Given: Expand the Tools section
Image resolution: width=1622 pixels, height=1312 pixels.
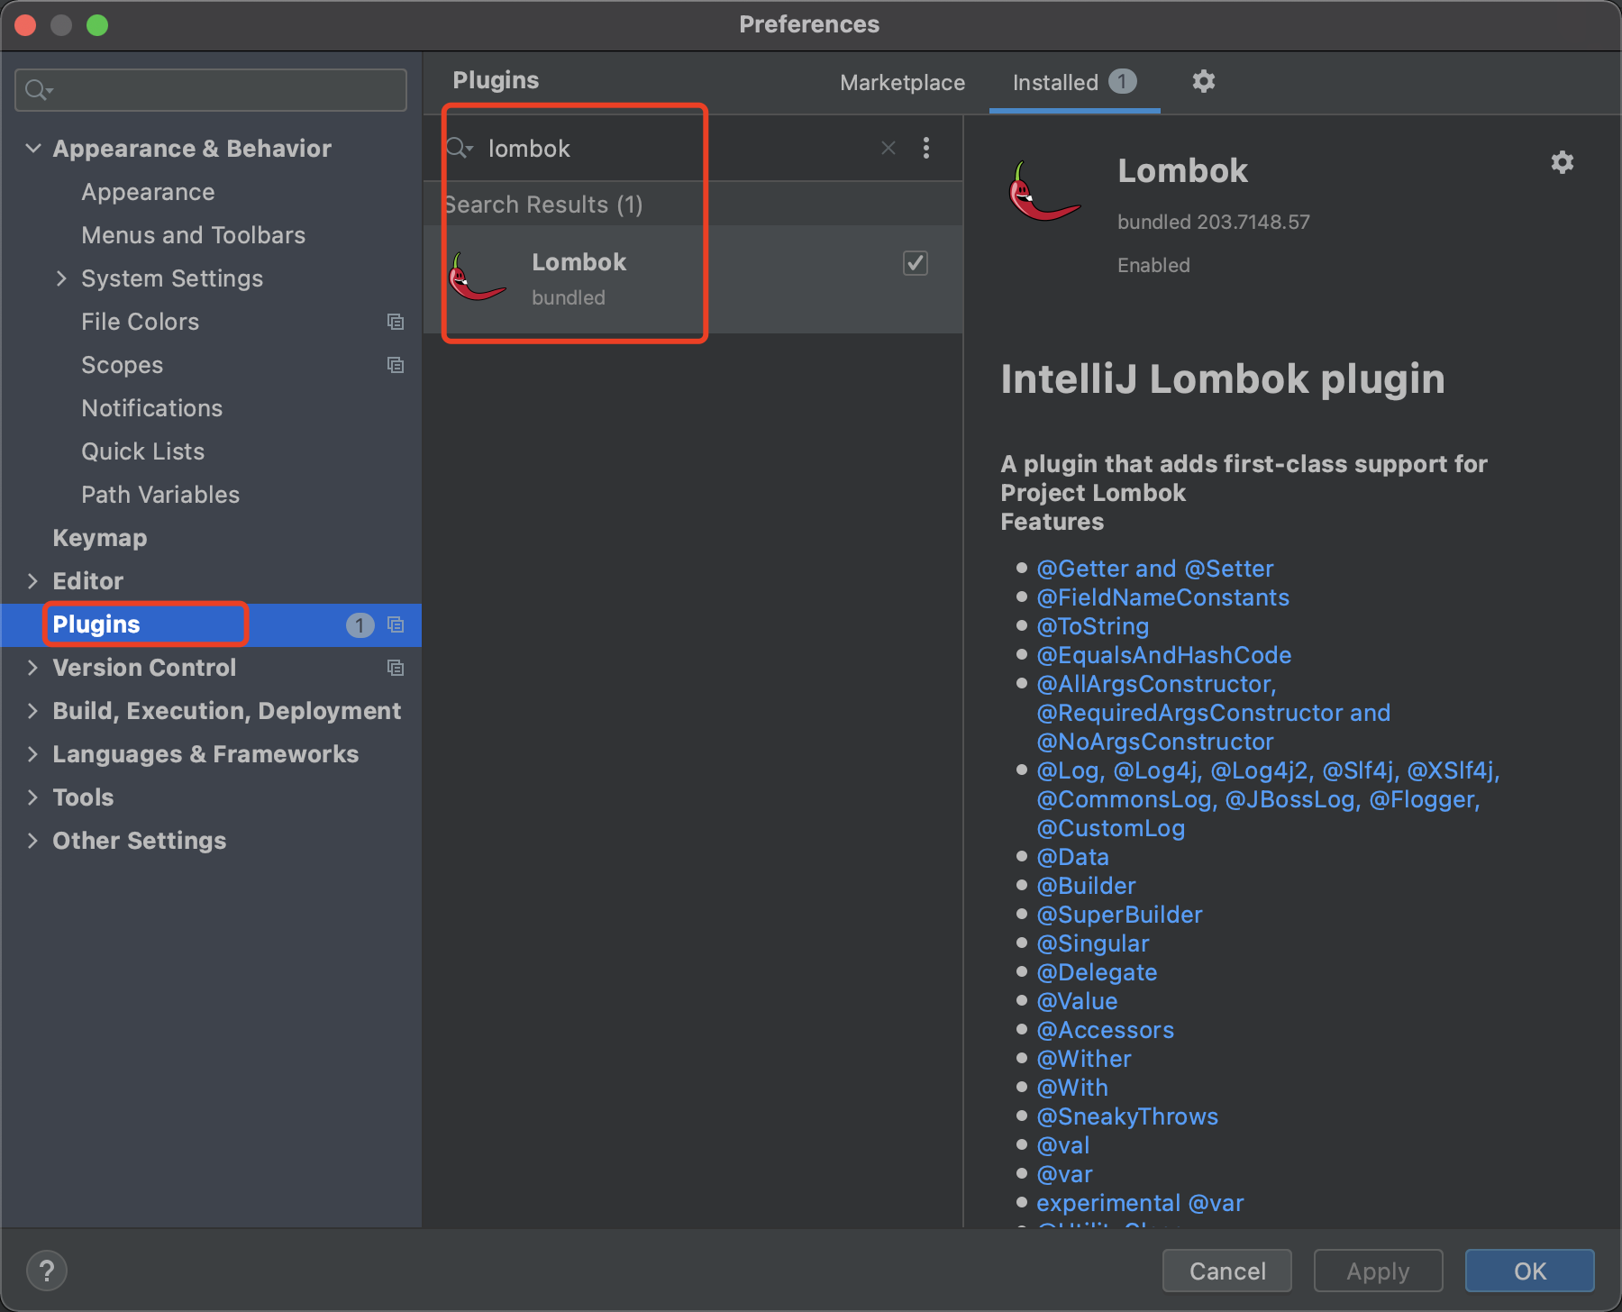Looking at the screenshot, I should (33, 797).
